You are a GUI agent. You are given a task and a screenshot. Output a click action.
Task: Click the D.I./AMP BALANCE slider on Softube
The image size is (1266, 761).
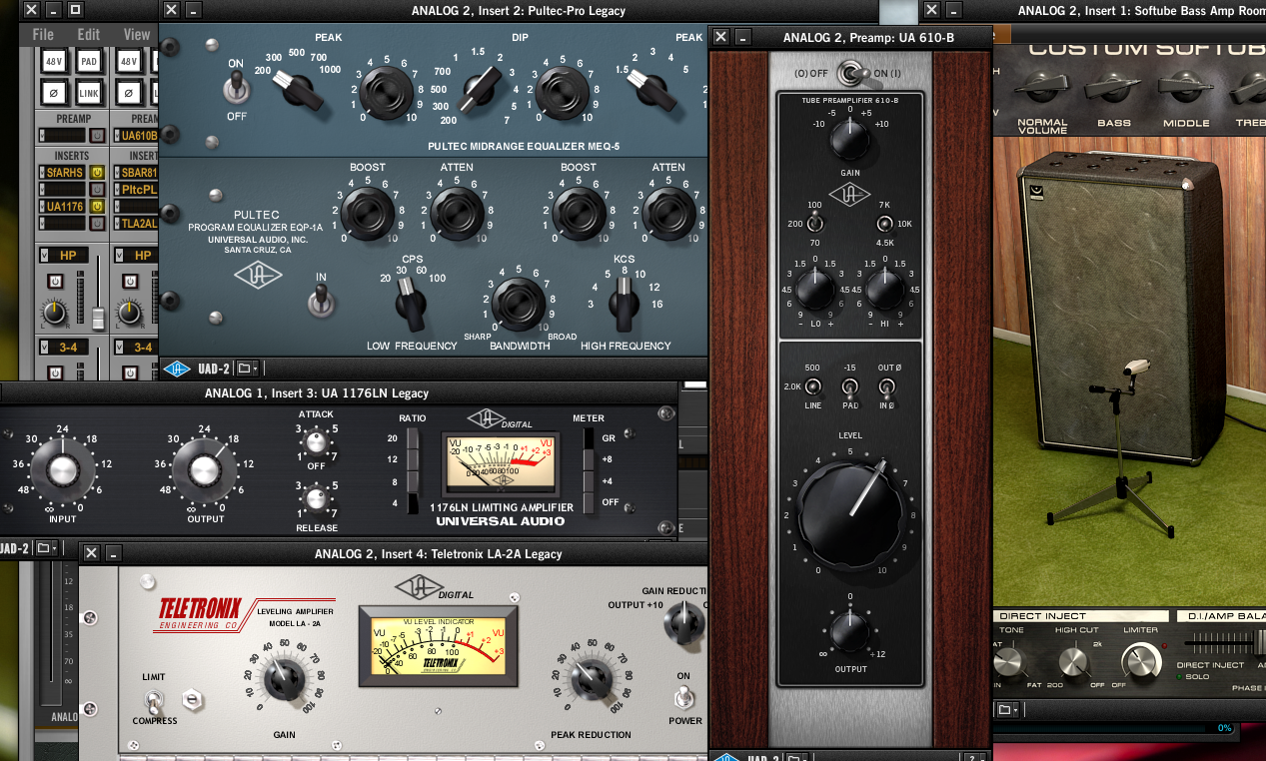1259,642
